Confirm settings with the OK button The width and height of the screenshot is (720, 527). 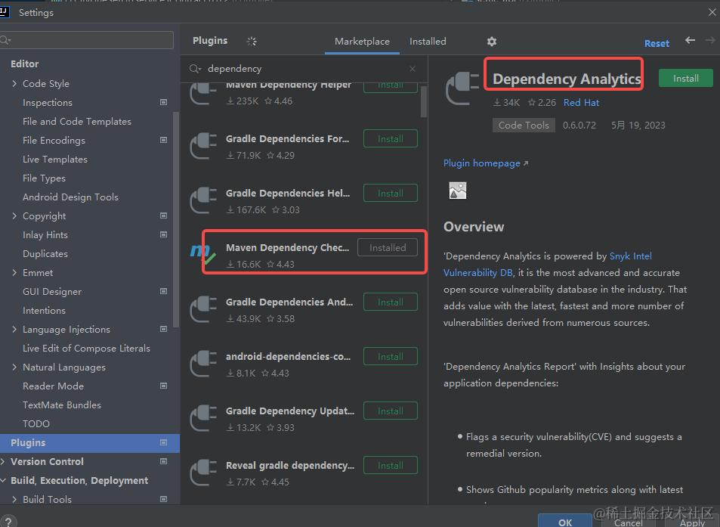coord(565,522)
